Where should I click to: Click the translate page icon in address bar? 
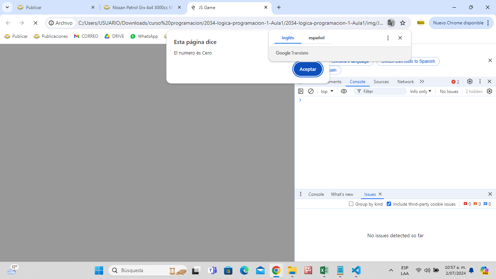(x=391, y=23)
